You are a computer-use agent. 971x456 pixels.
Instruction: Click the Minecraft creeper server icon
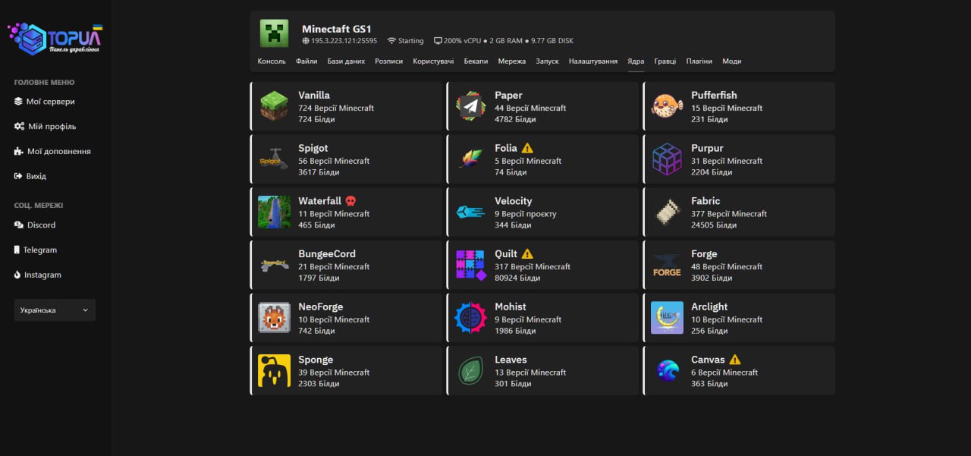click(274, 33)
